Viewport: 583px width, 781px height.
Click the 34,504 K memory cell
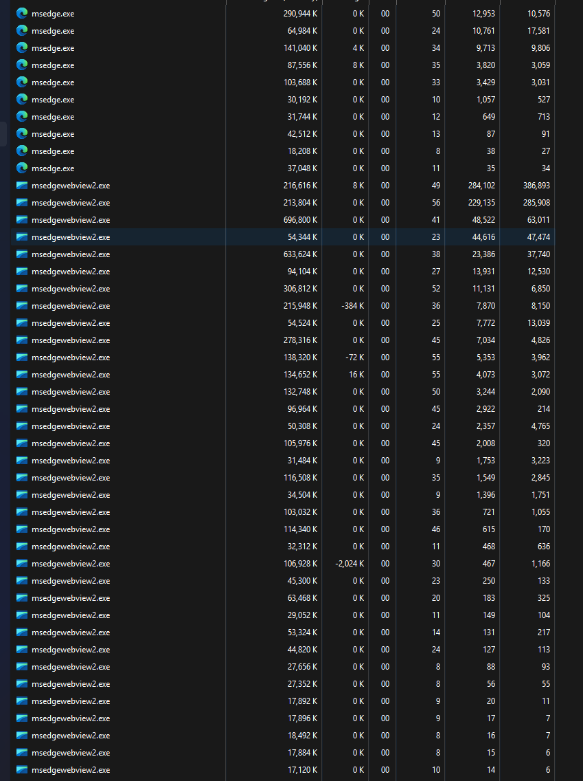pyautogui.click(x=302, y=494)
